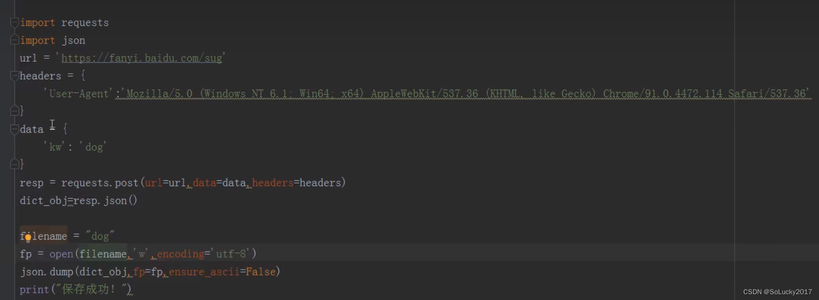Image resolution: width=819 pixels, height=300 pixels.
Task: Click 'json' in the 'import json' line
Action: point(74,40)
